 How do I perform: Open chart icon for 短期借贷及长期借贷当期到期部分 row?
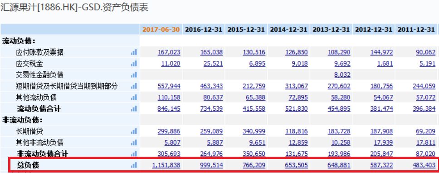[x=134, y=86]
